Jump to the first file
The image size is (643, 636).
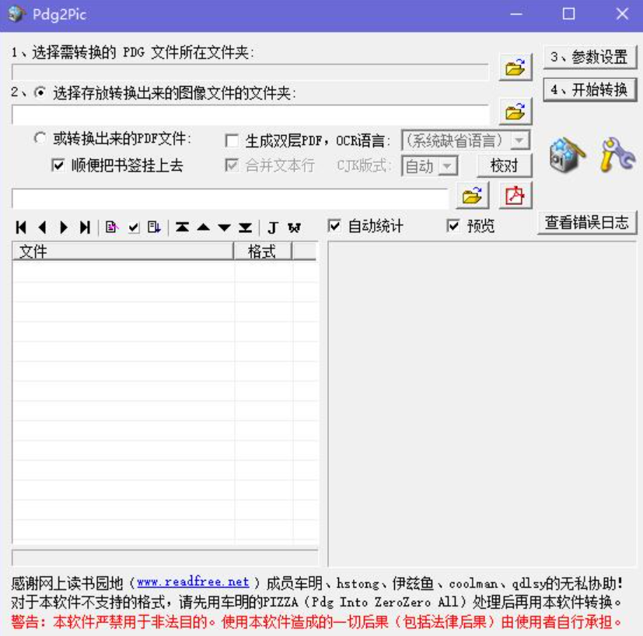click(21, 228)
